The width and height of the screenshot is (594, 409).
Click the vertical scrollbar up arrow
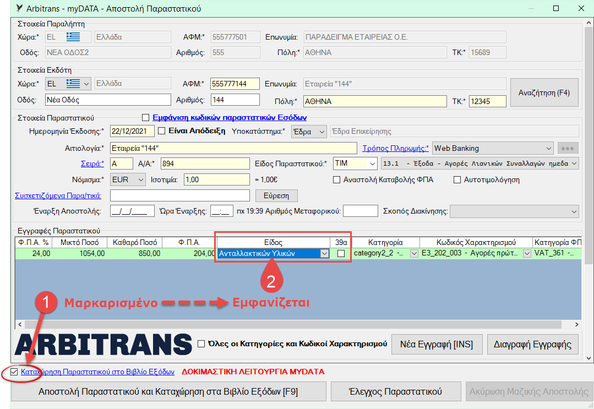[x=588, y=23]
